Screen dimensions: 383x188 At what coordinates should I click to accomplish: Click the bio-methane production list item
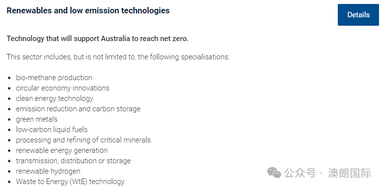[x=54, y=78]
